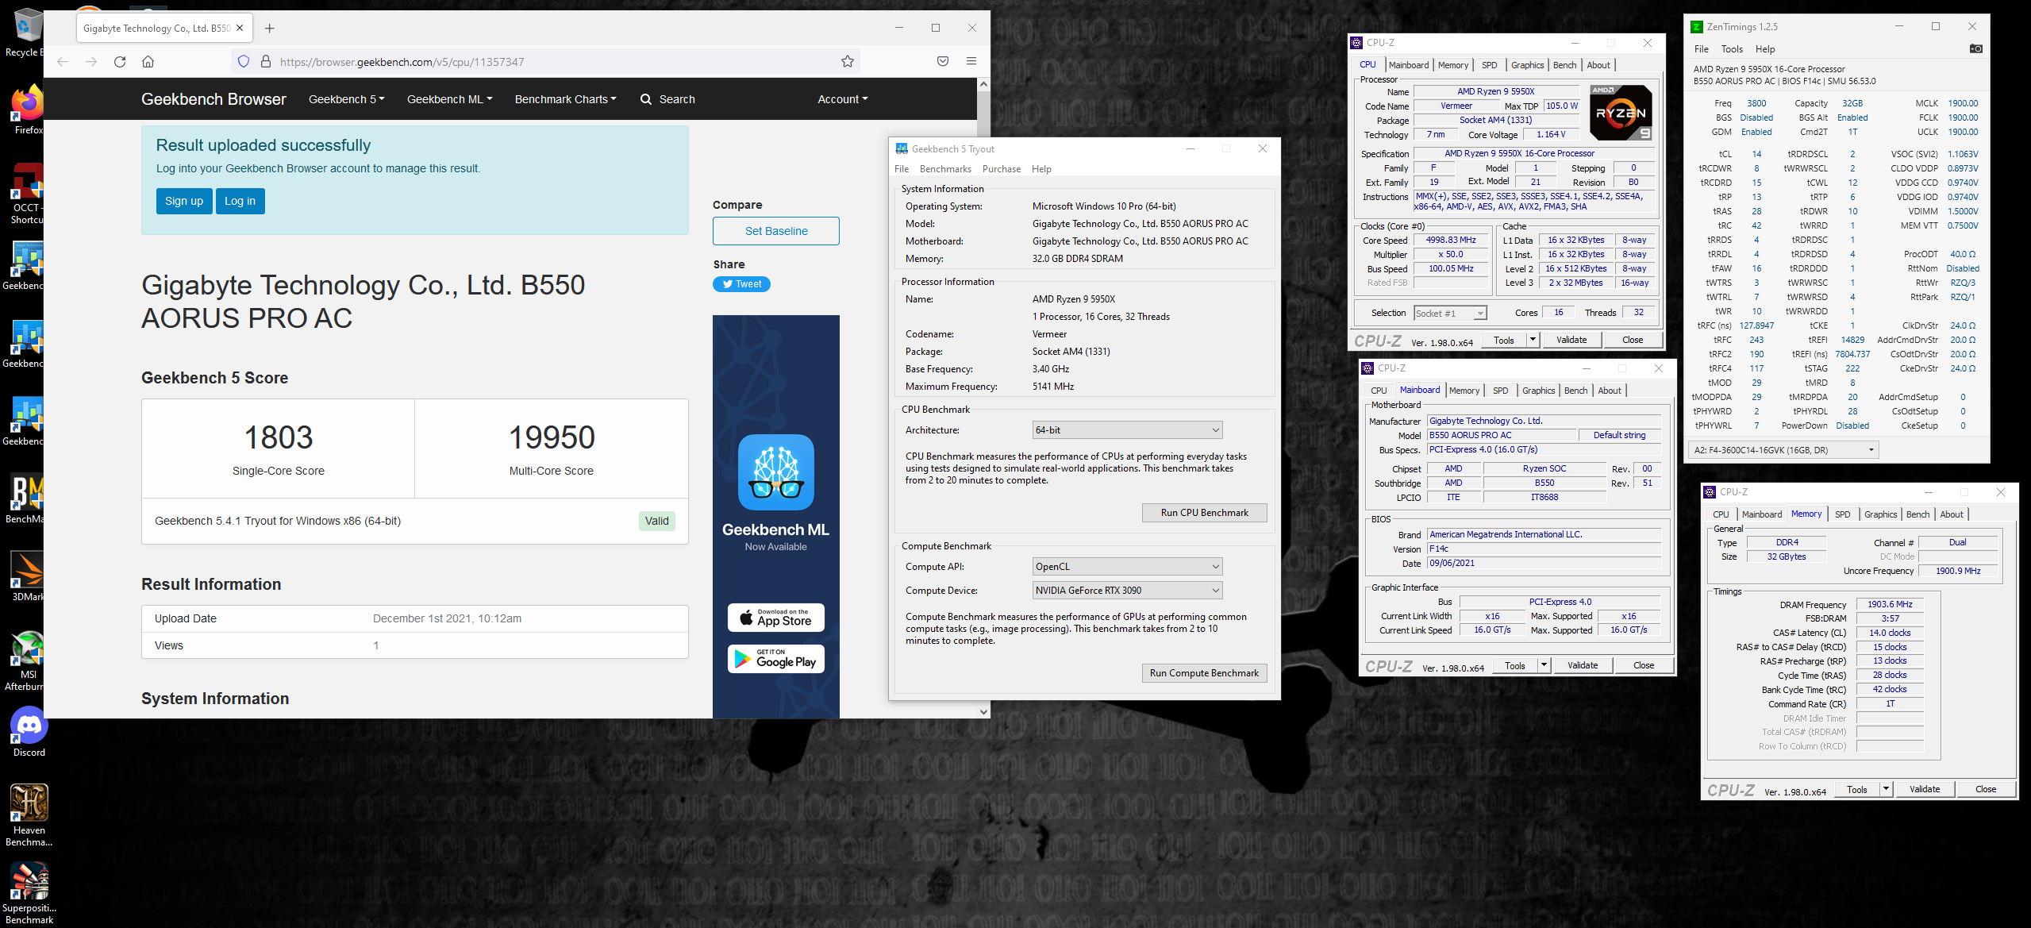Viewport: 2031px width, 928px height.
Task: Open the Tools menu in ZenTimings
Action: click(1732, 49)
